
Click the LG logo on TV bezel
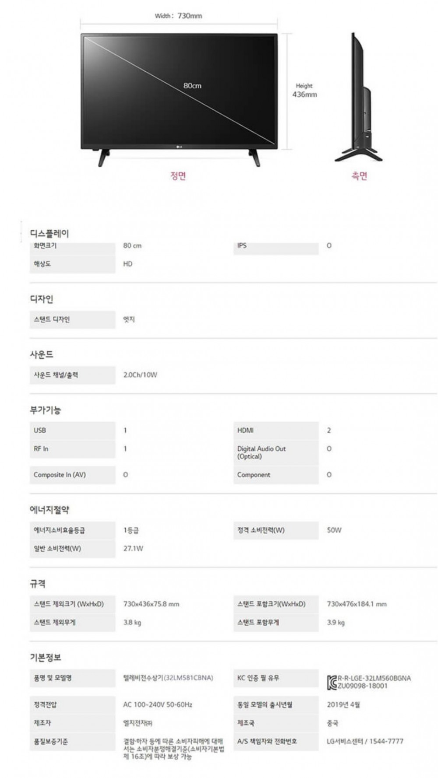179,146
